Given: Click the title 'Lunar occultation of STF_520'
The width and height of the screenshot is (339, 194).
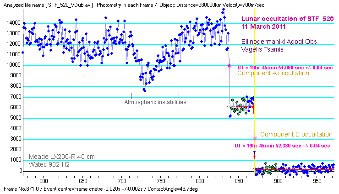Looking at the screenshot, I should tap(288, 19).
